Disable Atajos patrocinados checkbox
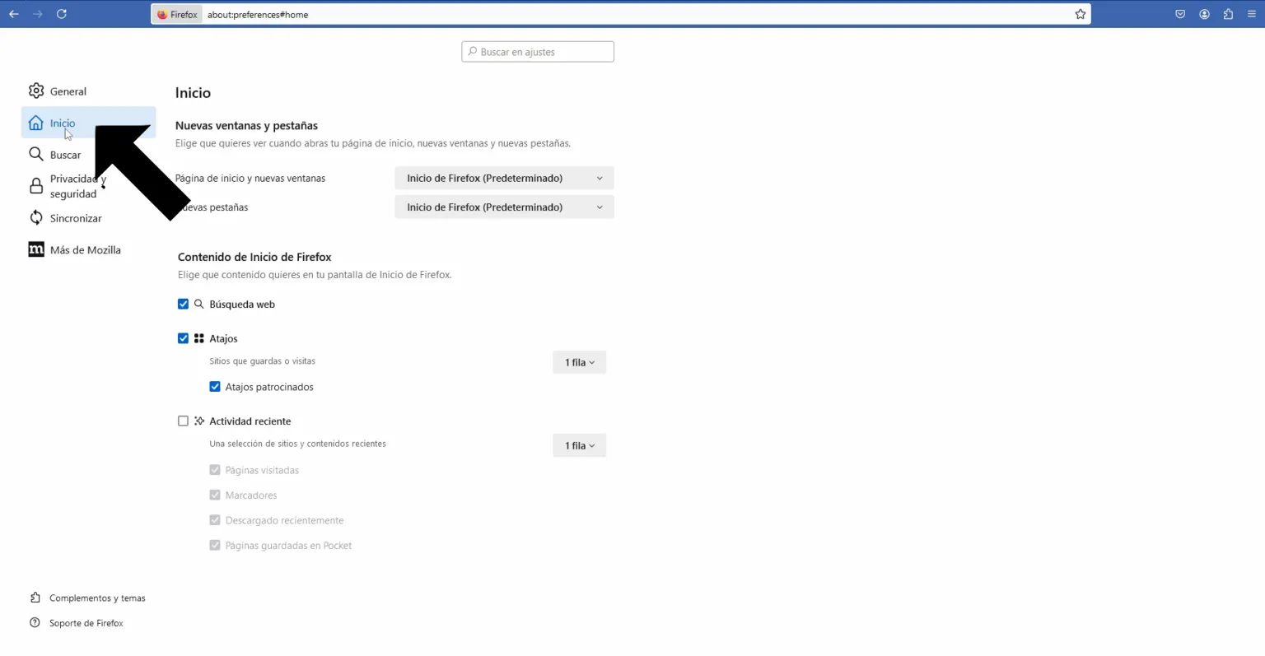The width and height of the screenshot is (1265, 656). [x=215, y=387]
